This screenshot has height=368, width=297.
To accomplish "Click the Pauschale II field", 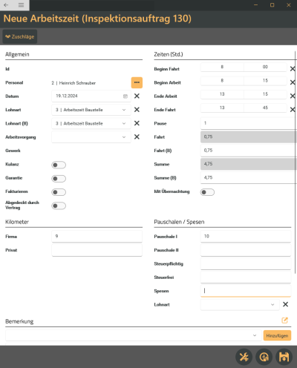I will (x=246, y=250).
